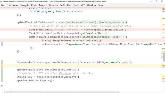This screenshot has height=93, width=165.
Task: Click the empty highlighted caret line
Action: click(81, 66)
